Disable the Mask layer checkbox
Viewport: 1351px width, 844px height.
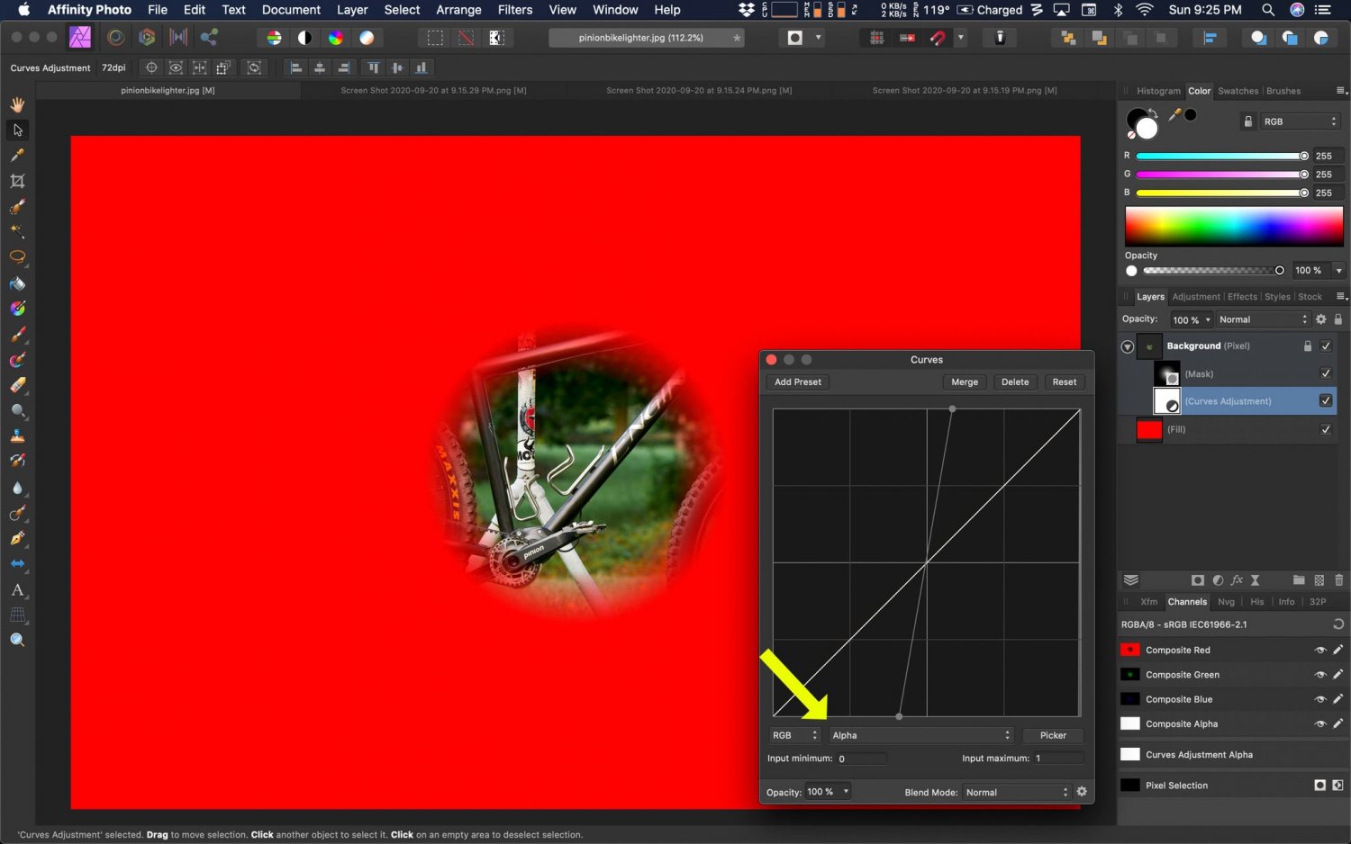point(1326,373)
